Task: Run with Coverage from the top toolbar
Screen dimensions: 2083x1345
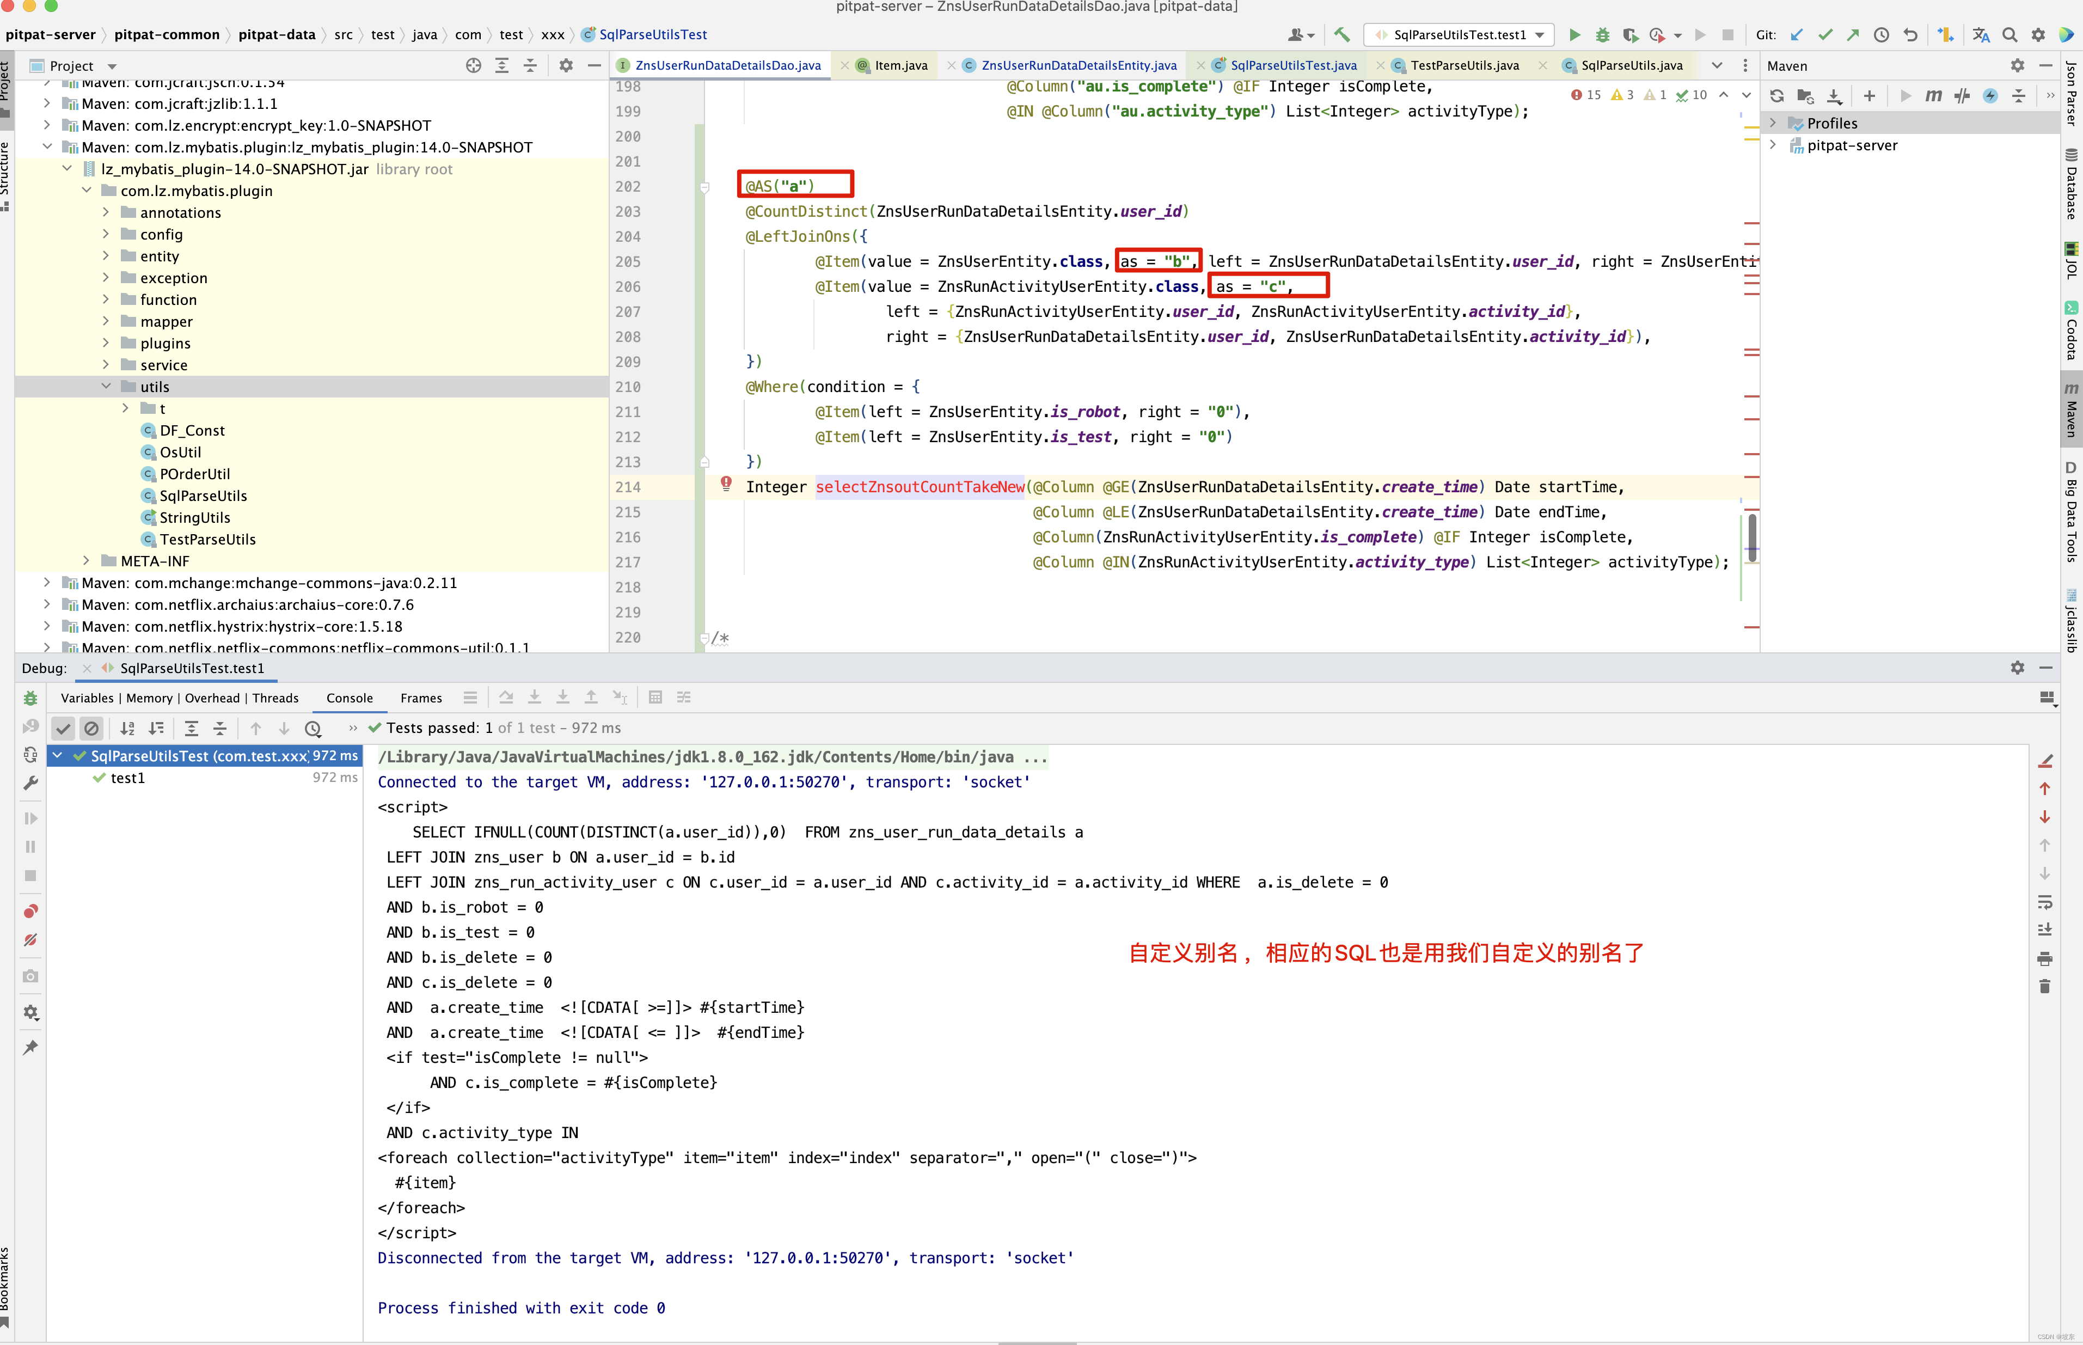Action: [x=1630, y=35]
